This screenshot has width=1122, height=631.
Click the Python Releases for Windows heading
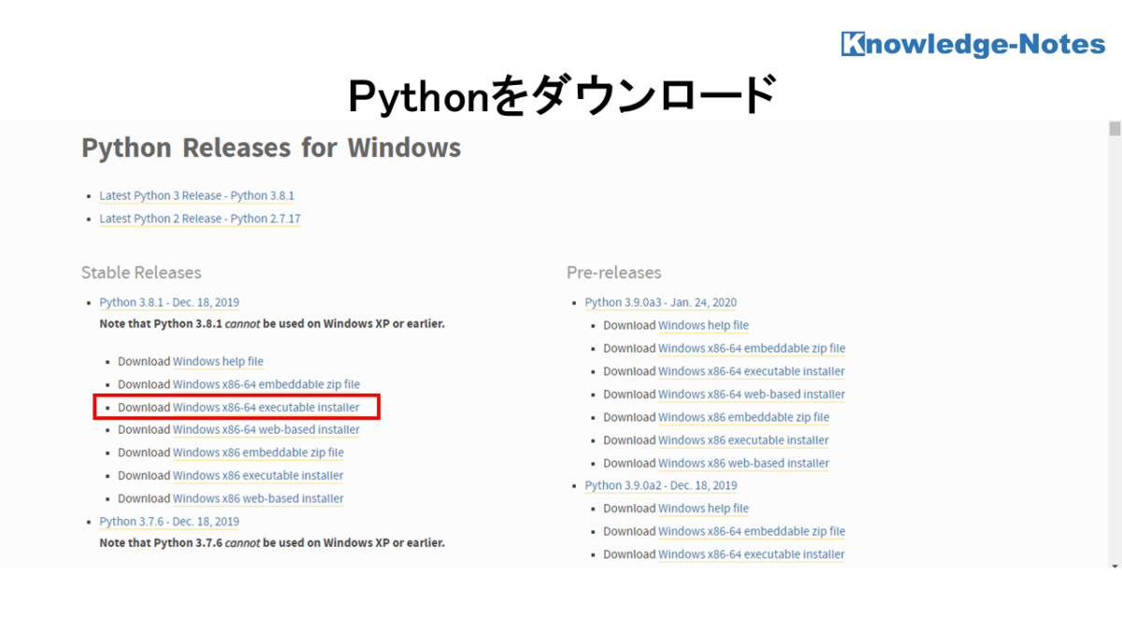click(271, 149)
